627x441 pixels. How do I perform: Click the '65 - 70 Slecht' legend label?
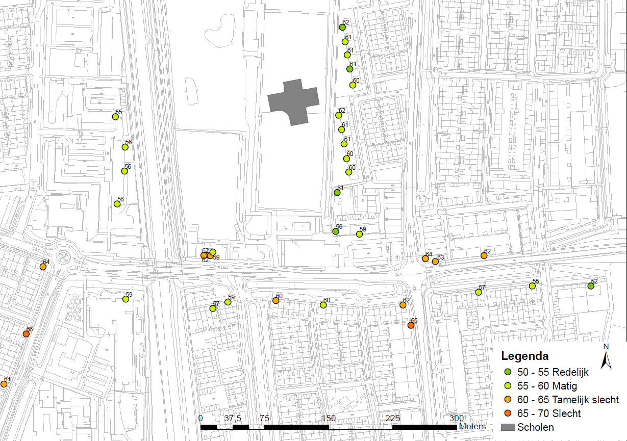pyautogui.click(x=549, y=413)
